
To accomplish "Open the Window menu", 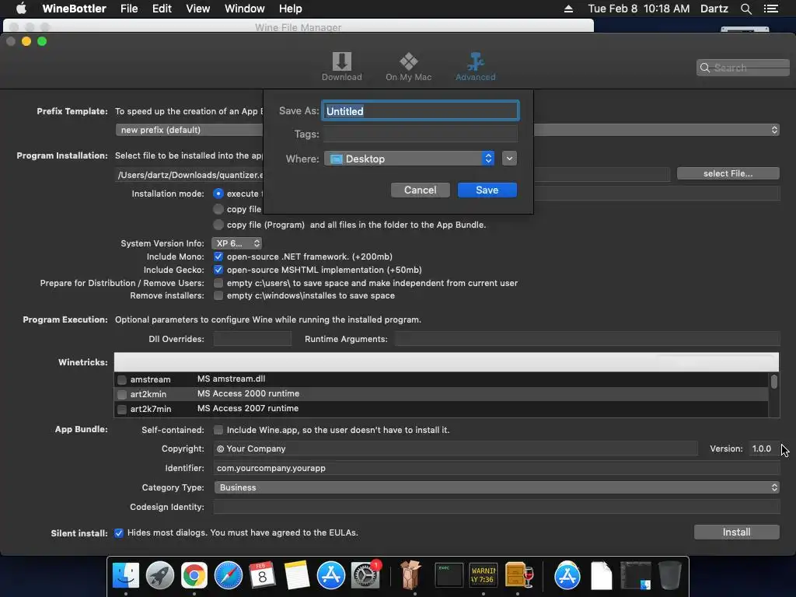I will click(245, 9).
